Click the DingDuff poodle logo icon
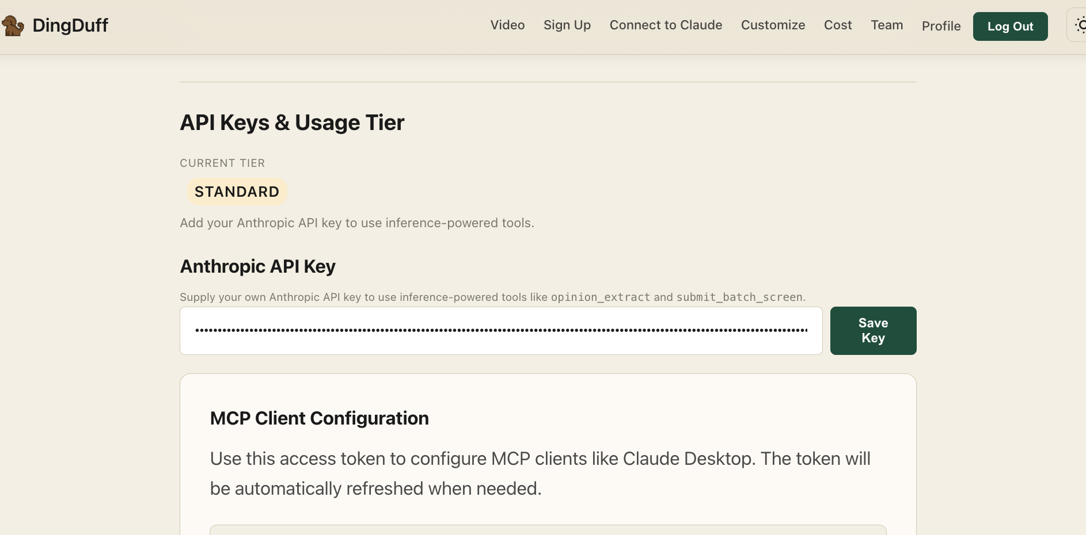 (x=14, y=25)
